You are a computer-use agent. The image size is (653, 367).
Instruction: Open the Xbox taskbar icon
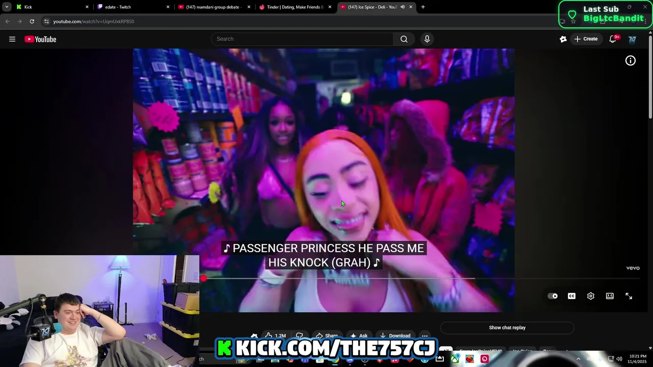455,359
